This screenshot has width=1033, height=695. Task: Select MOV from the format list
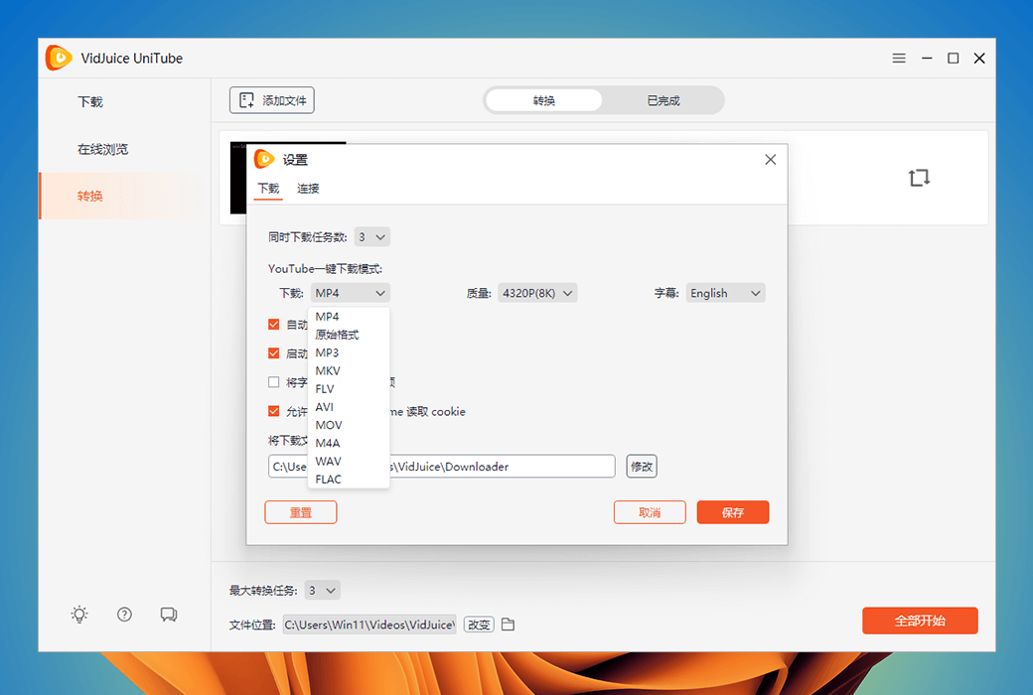[x=349, y=425]
